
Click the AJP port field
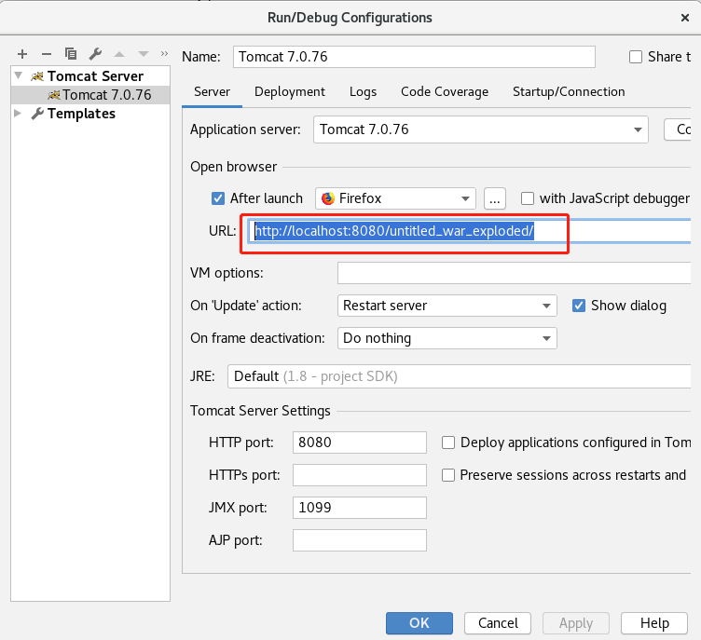click(x=360, y=540)
